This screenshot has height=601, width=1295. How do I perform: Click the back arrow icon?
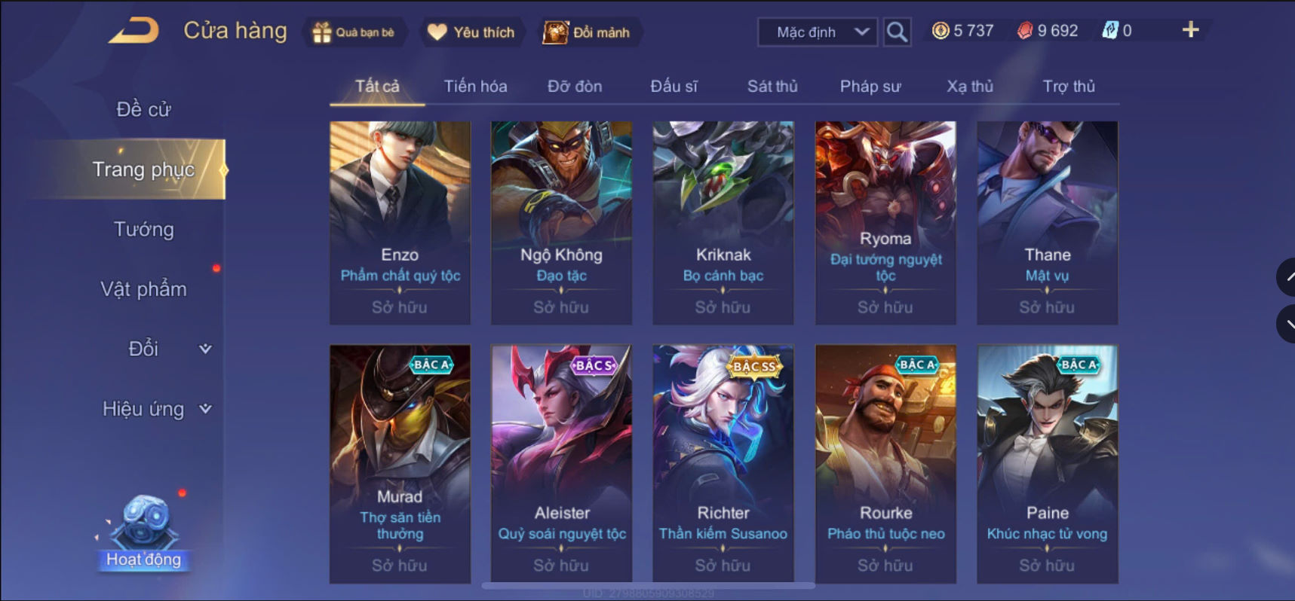pyautogui.click(x=133, y=31)
